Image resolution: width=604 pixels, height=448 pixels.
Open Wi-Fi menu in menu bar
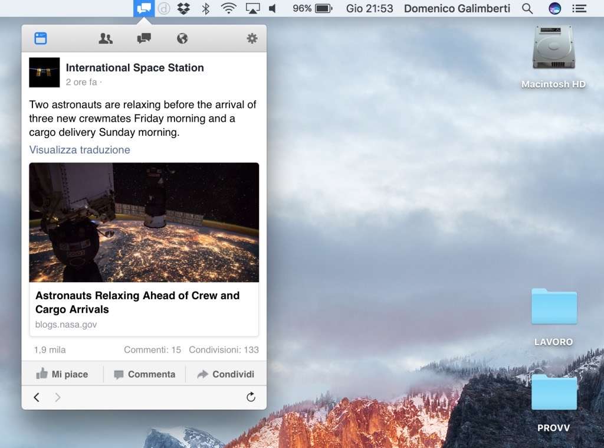click(x=228, y=8)
